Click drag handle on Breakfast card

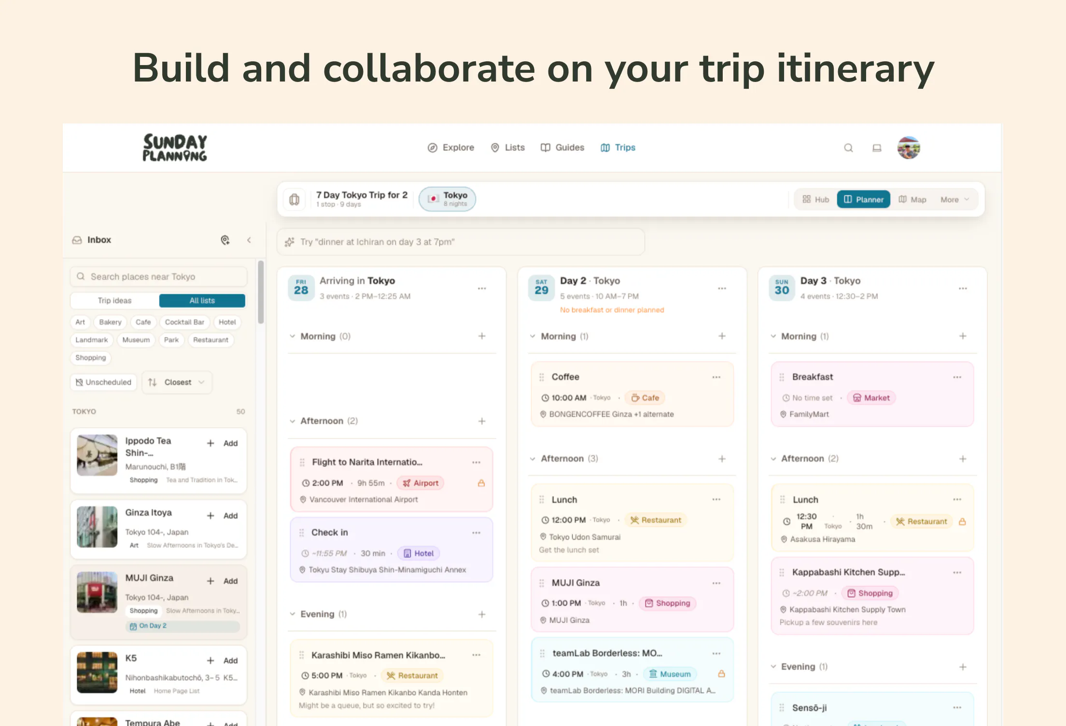pyautogui.click(x=782, y=377)
